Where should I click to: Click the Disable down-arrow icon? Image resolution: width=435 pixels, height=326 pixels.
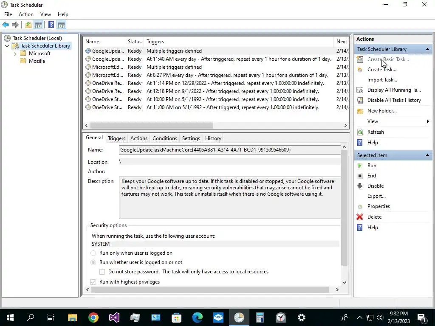pyautogui.click(x=360, y=186)
